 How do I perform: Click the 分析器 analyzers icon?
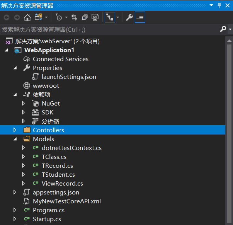click(x=35, y=121)
